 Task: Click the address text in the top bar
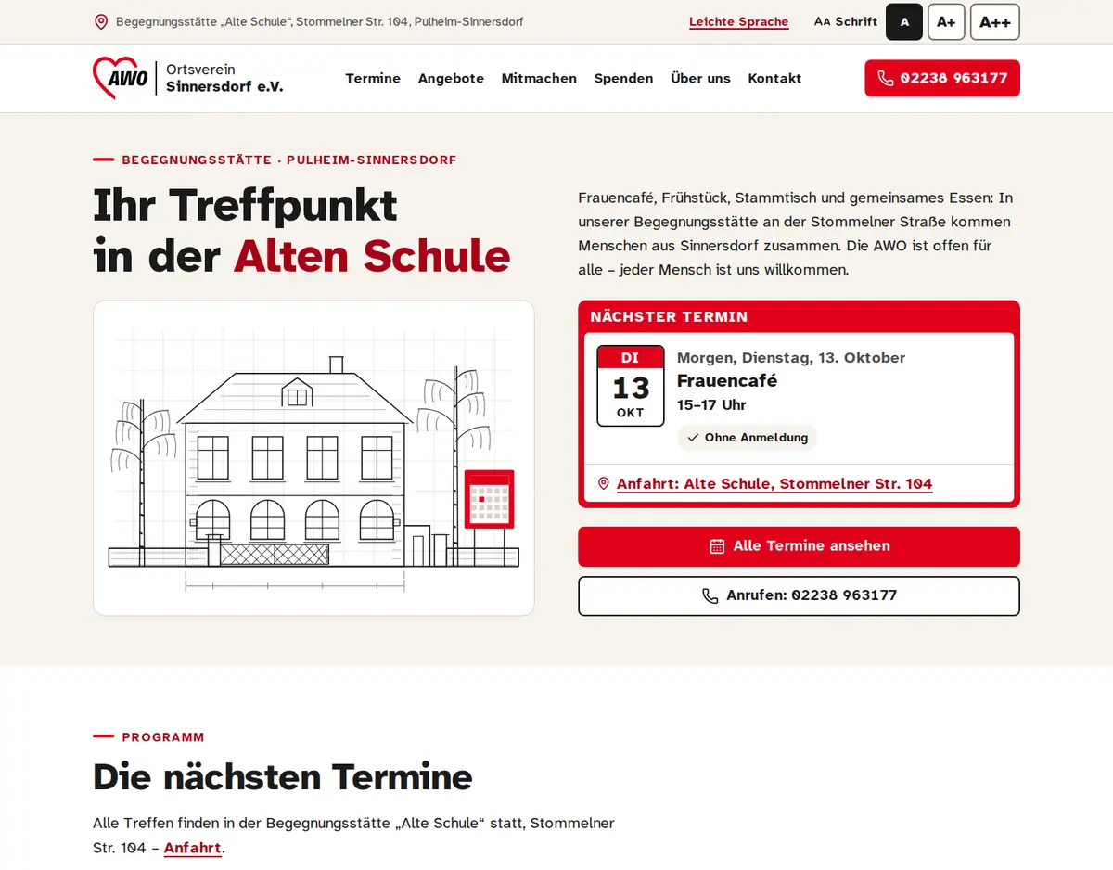click(x=319, y=21)
